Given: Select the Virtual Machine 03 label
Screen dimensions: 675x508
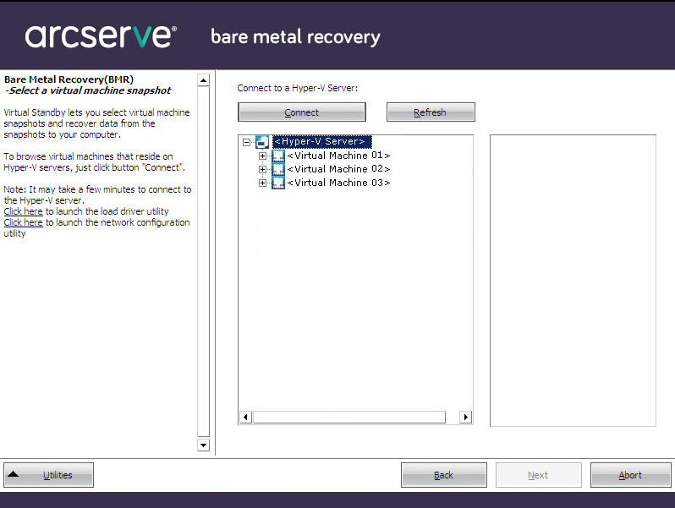Looking at the screenshot, I should tap(338, 183).
